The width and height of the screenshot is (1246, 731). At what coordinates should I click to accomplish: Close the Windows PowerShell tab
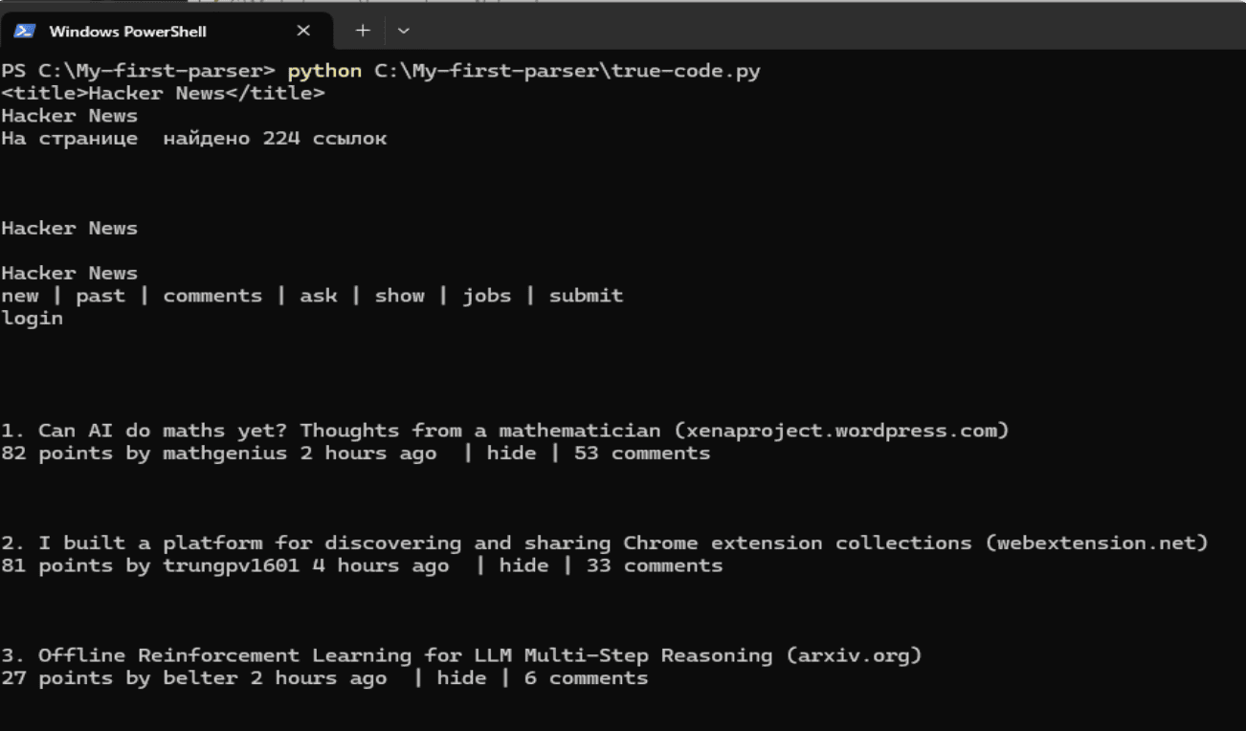303,31
